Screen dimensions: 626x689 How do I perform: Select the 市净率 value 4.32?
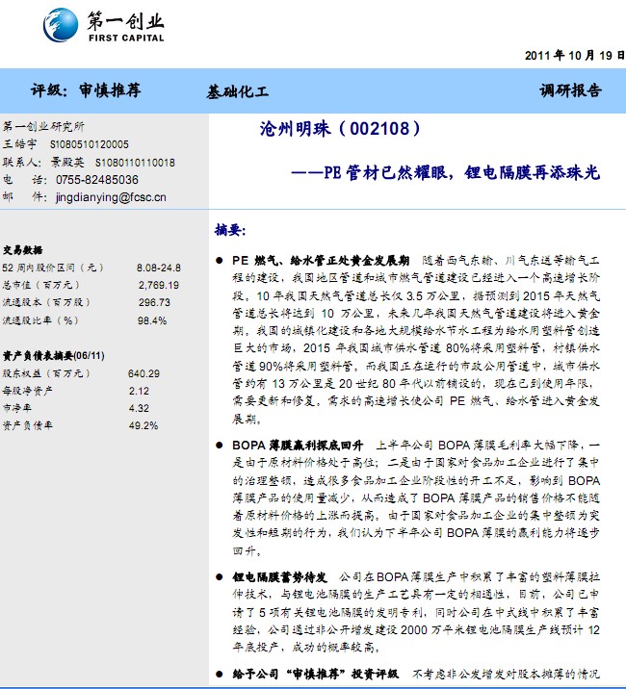tap(138, 408)
